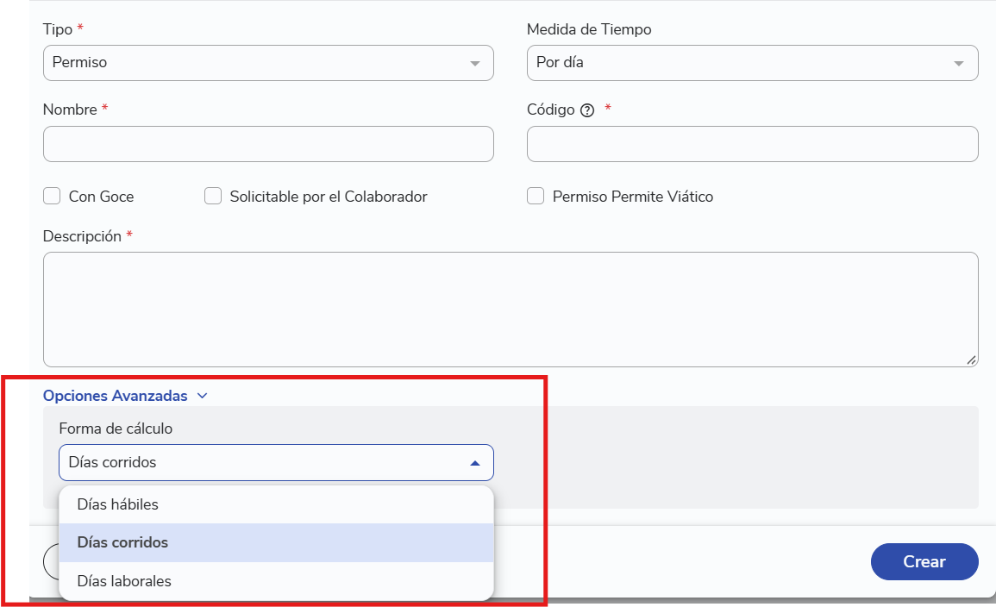Click the Descripción text area
The image size is (996, 607).
pos(511,310)
